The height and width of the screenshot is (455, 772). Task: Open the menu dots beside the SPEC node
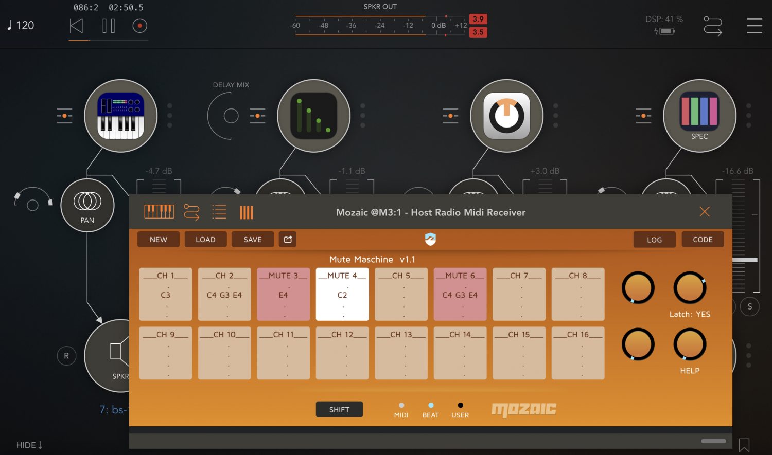tap(749, 116)
